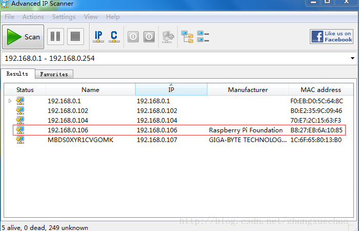Image resolution: width=359 pixels, height=231 pixels.
Task: Click MAC address F0:EB:D0:5C:64:8C
Action: coord(316,101)
